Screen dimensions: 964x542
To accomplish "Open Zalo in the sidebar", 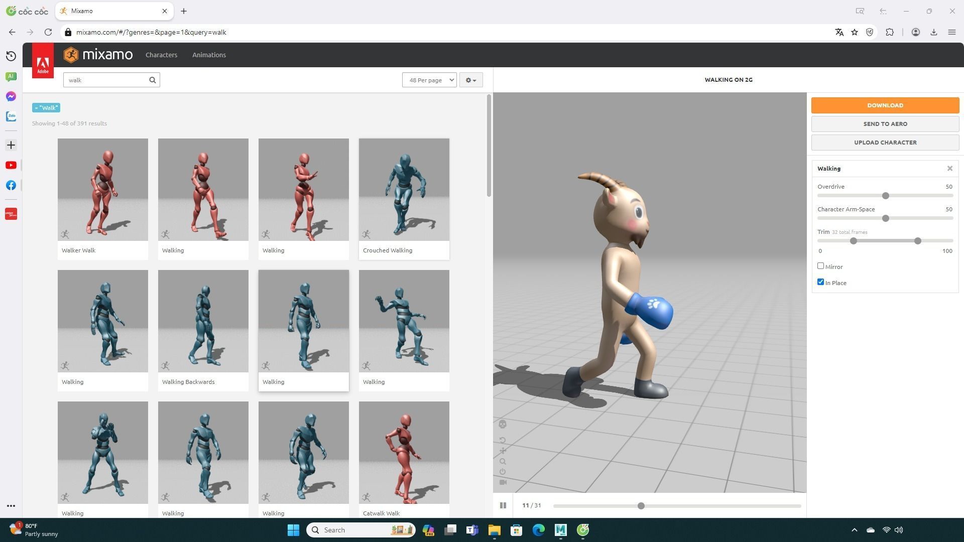I will point(11,116).
